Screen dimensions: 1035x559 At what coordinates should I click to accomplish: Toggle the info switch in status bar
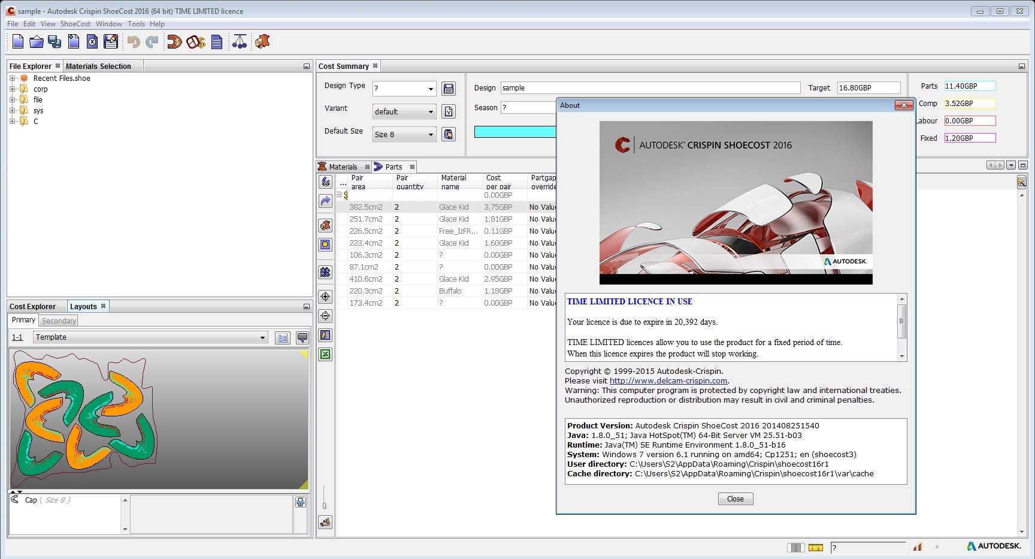click(x=795, y=548)
